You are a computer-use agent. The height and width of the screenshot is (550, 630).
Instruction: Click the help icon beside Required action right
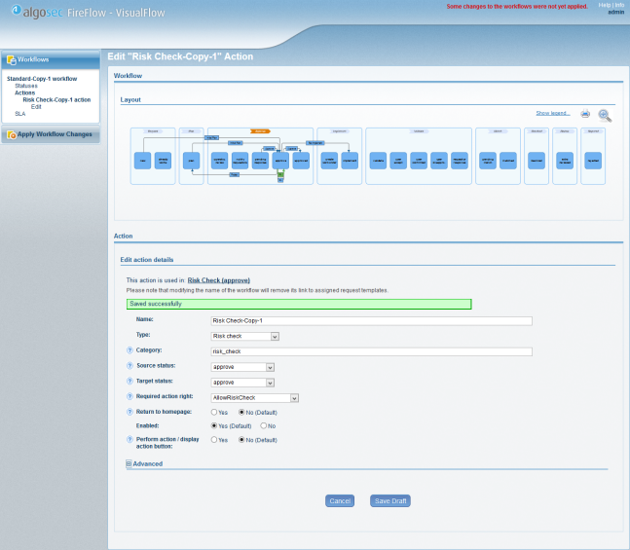130,398
